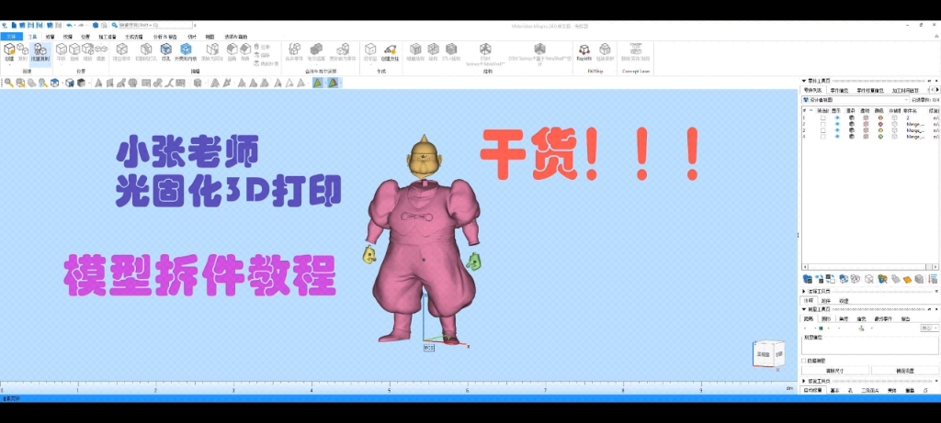941x423 pixels.
Task: Toggle visibility eye of part row 4
Action: pos(837,137)
